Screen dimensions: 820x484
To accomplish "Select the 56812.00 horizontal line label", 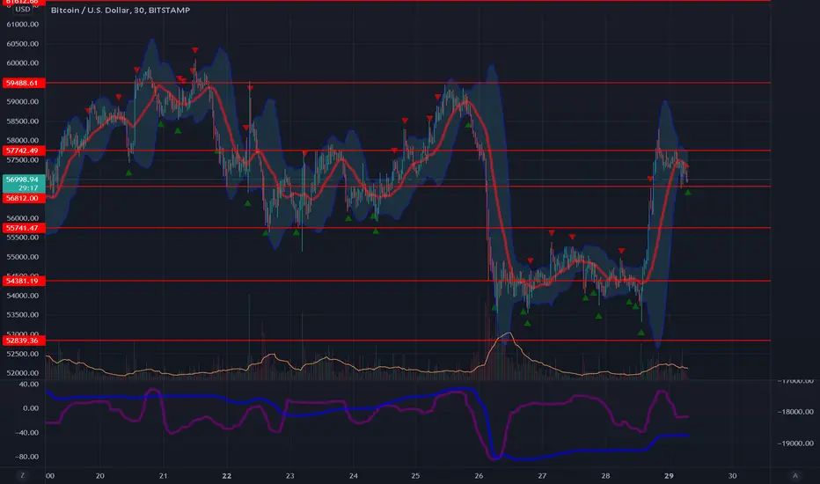I will (24, 198).
